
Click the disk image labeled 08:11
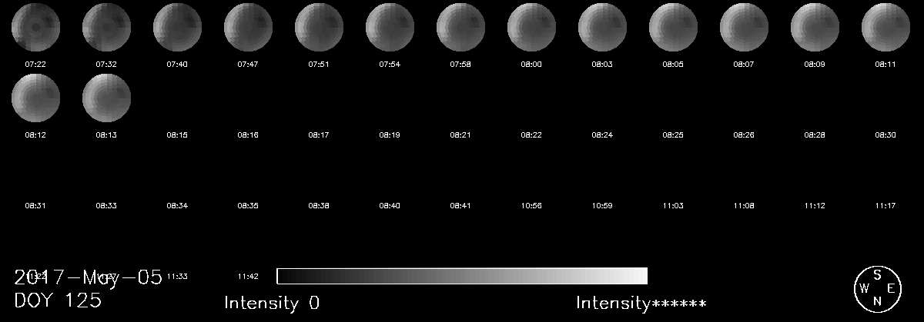[x=885, y=27]
